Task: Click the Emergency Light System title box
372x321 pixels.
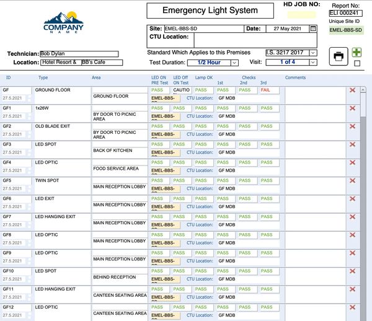Action: point(210,11)
